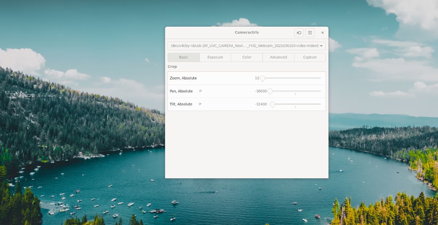This screenshot has width=438, height=225.
Task: Click the Zoom, Absolute slider handle
Action: coord(262,78)
